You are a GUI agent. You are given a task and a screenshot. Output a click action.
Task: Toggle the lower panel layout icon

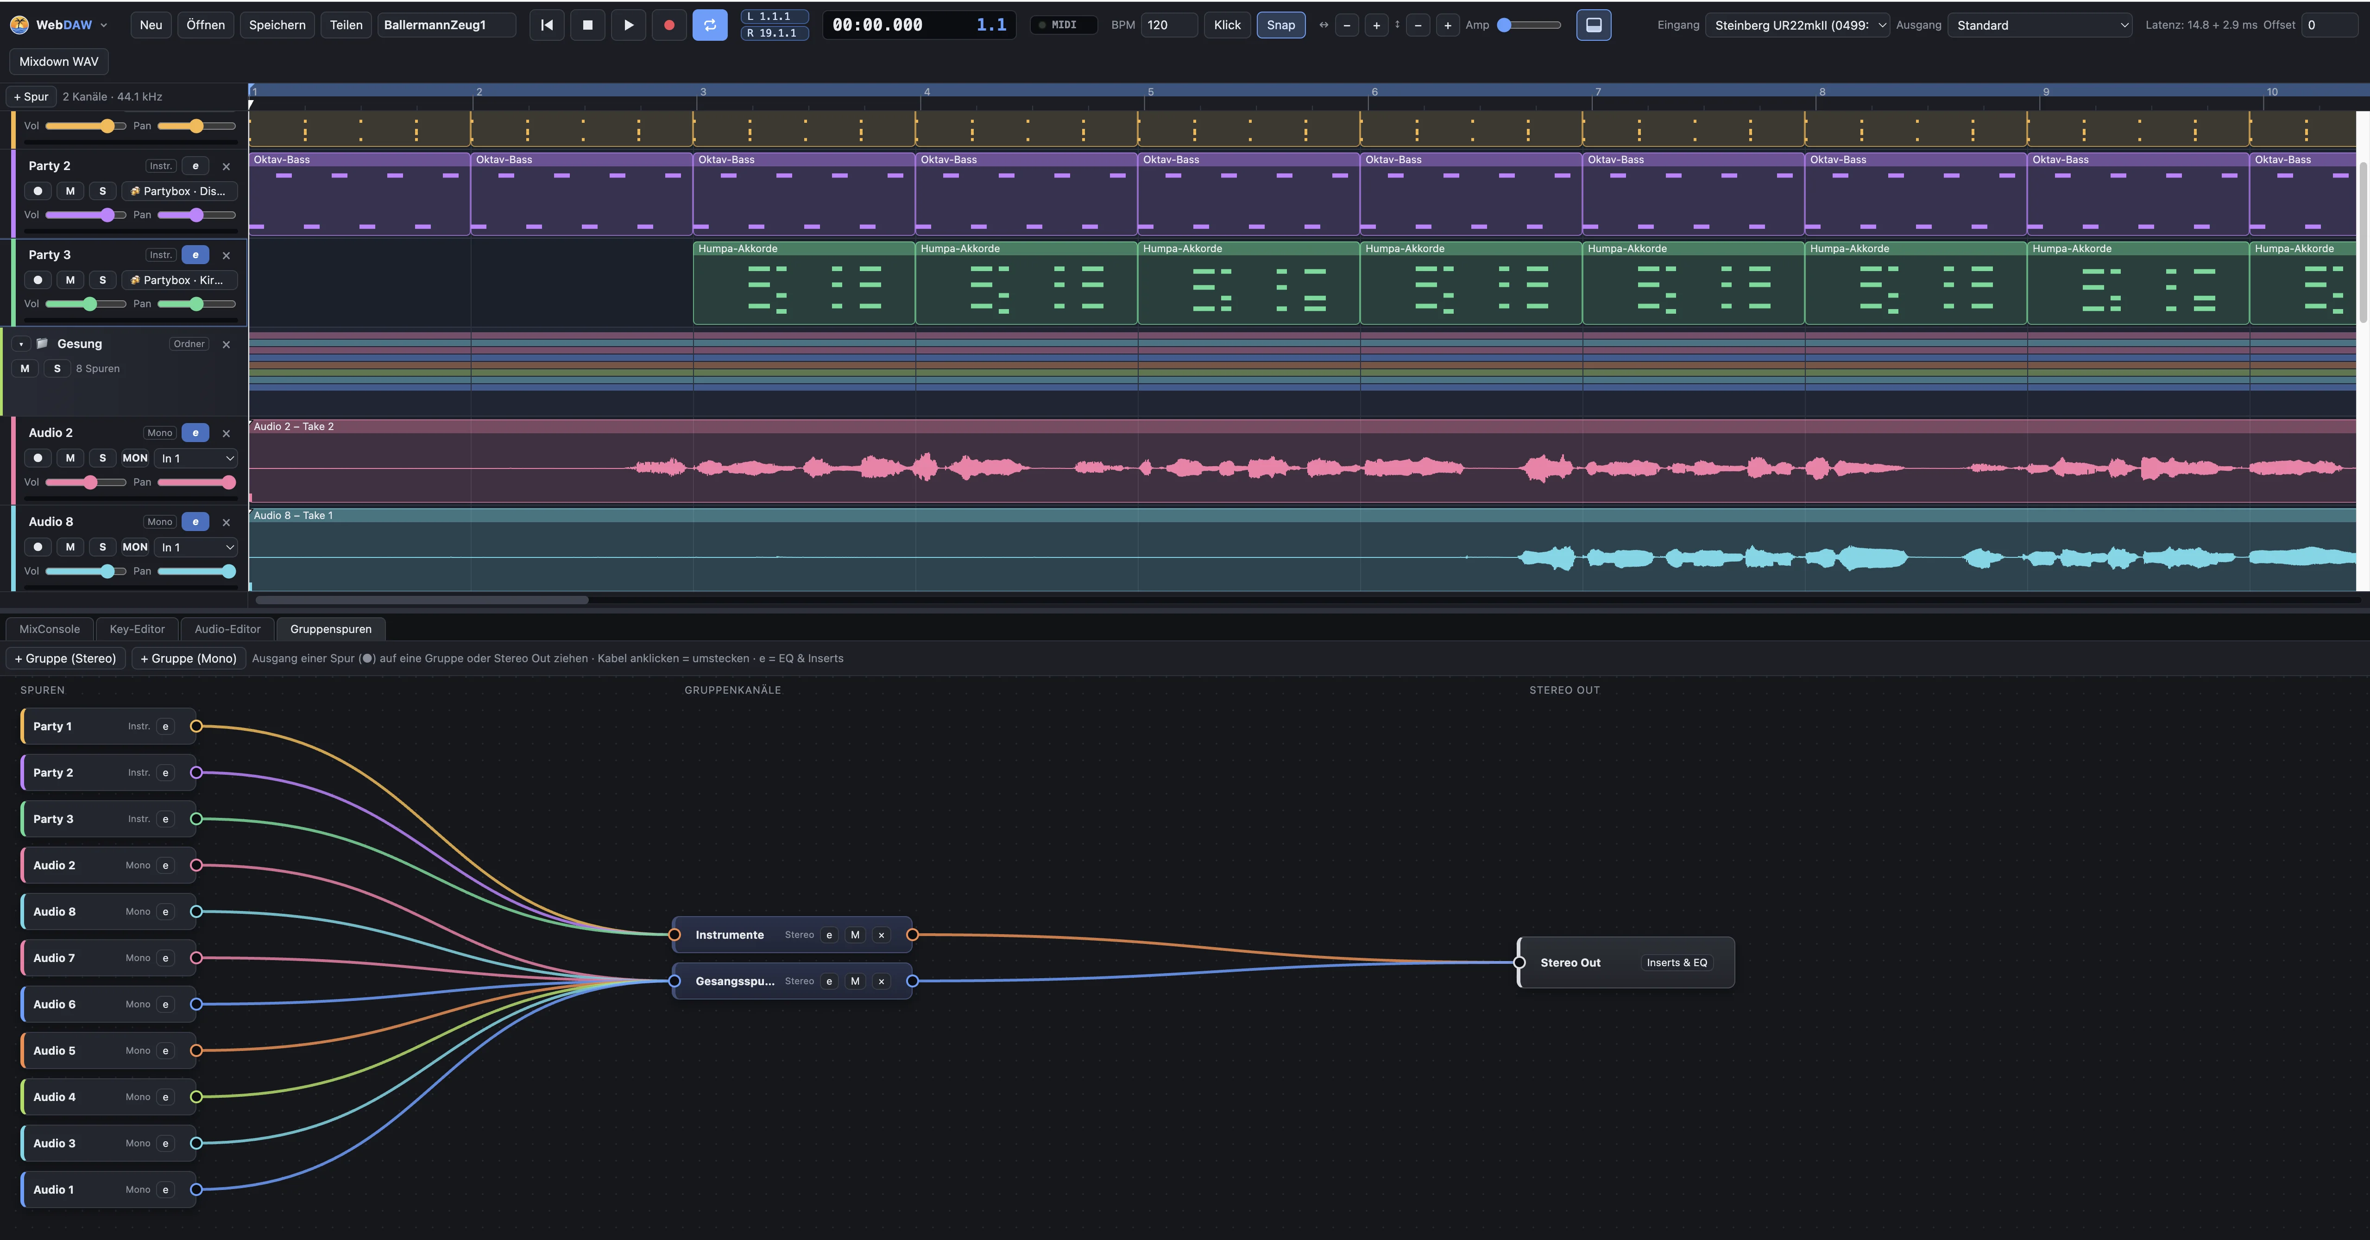coord(1594,25)
